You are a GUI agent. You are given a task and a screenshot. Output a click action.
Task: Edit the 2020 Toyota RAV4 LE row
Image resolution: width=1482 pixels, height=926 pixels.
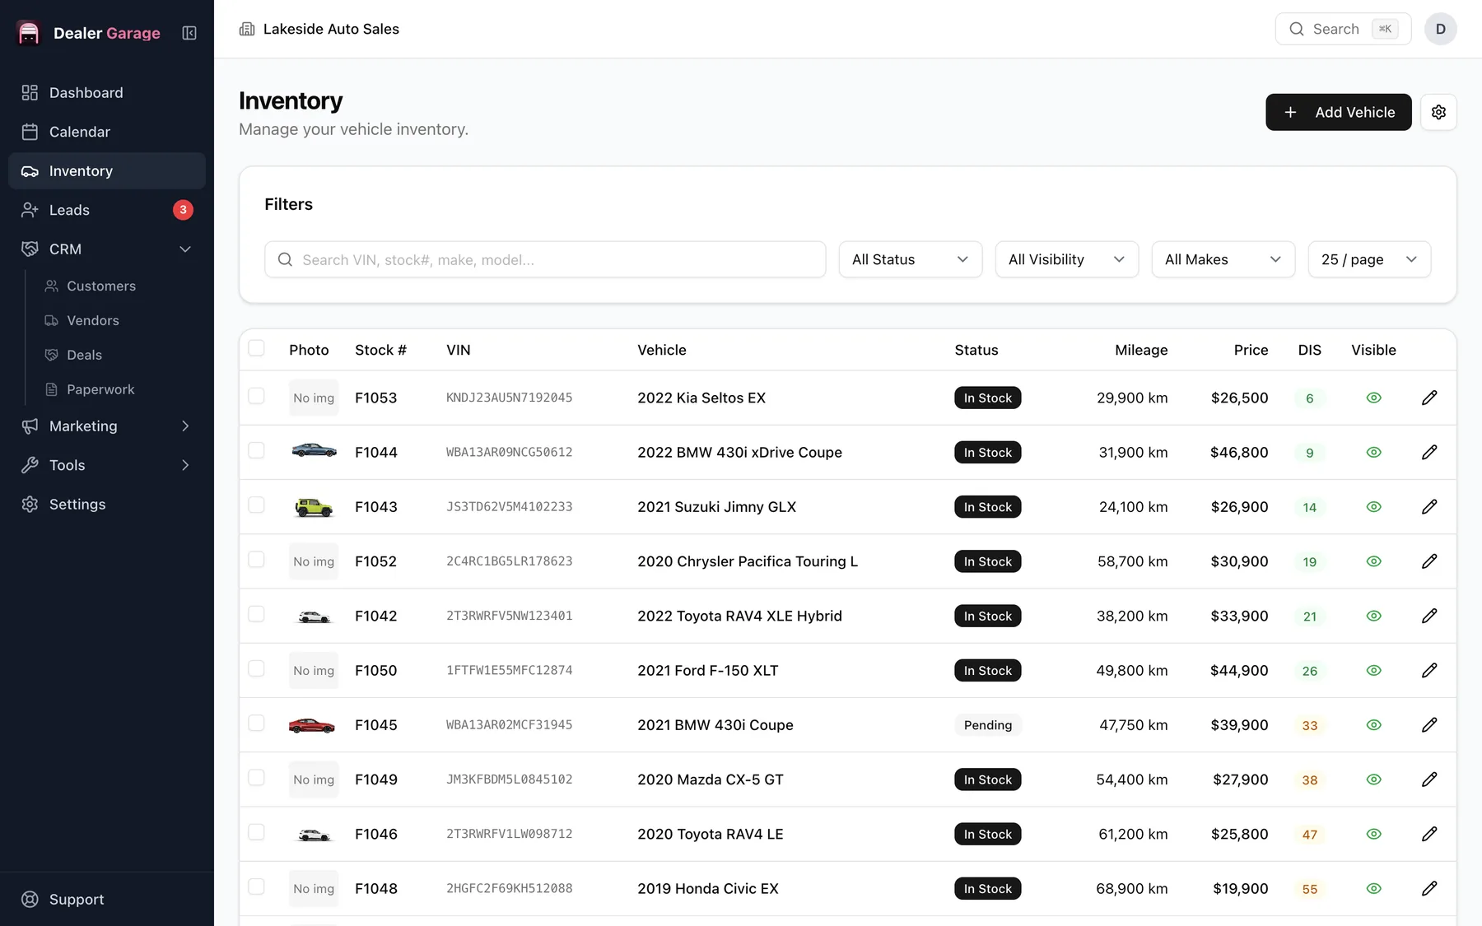(x=1429, y=834)
